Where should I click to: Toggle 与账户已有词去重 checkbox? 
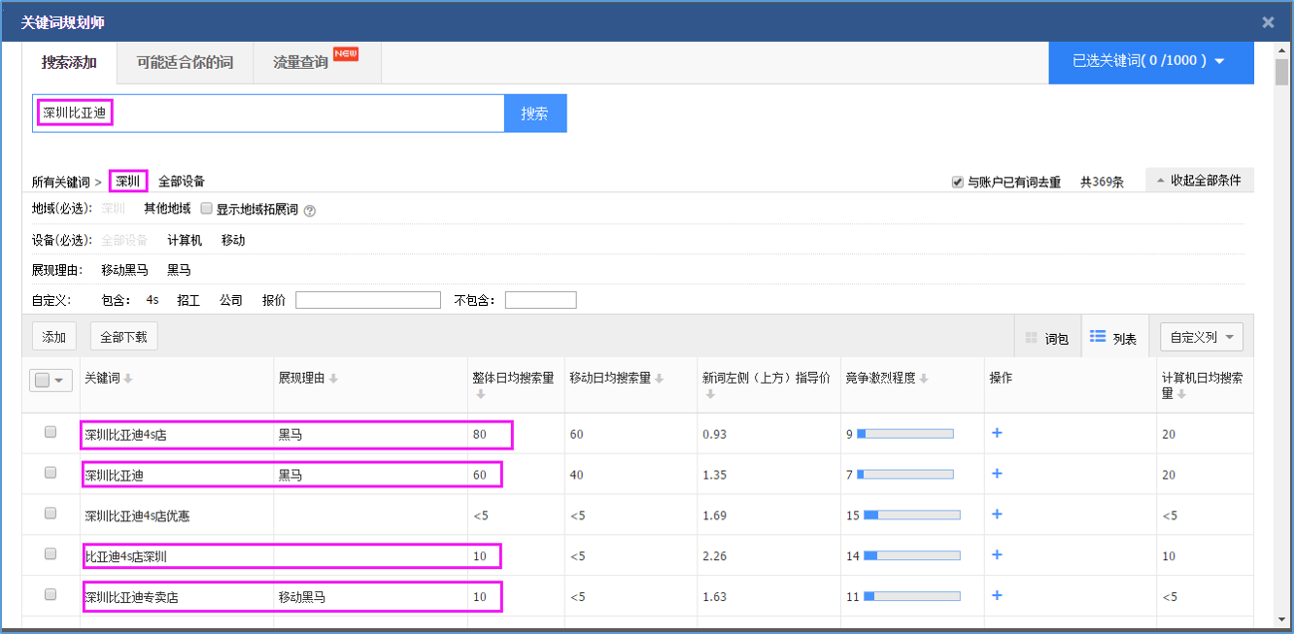[x=958, y=182]
